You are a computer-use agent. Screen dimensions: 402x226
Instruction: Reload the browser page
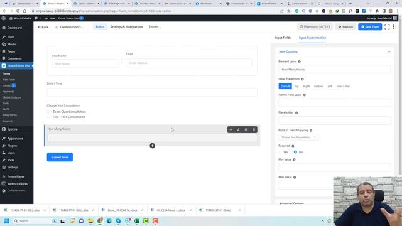point(18,11)
